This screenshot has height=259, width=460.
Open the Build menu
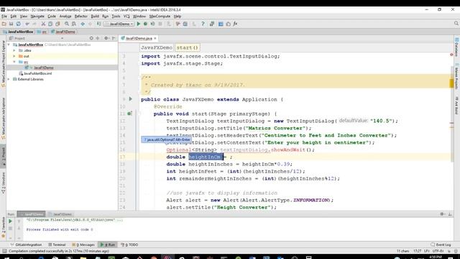(x=95, y=16)
